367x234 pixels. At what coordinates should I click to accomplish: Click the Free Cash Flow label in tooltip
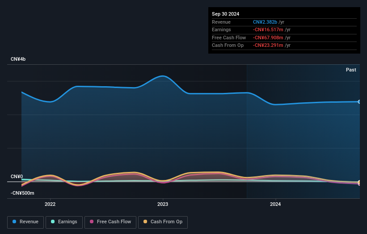(x=229, y=38)
